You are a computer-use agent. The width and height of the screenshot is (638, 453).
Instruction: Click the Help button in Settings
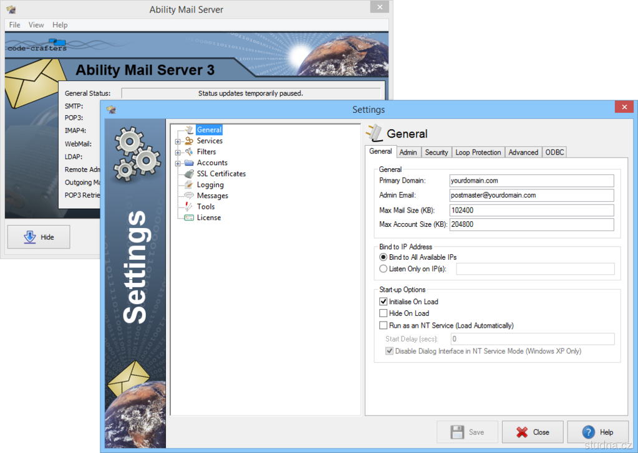pyautogui.click(x=597, y=432)
